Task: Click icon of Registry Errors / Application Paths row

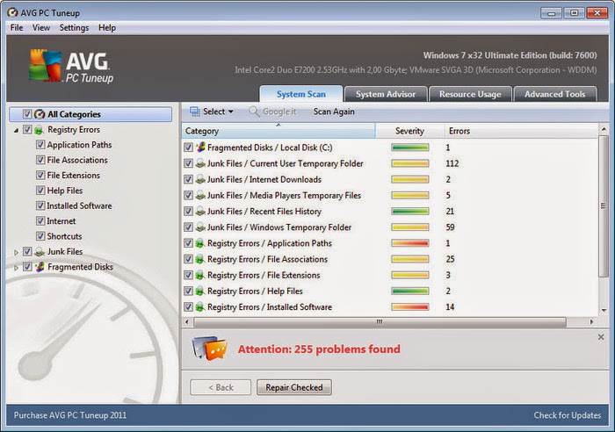Action: click(x=200, y=243)
